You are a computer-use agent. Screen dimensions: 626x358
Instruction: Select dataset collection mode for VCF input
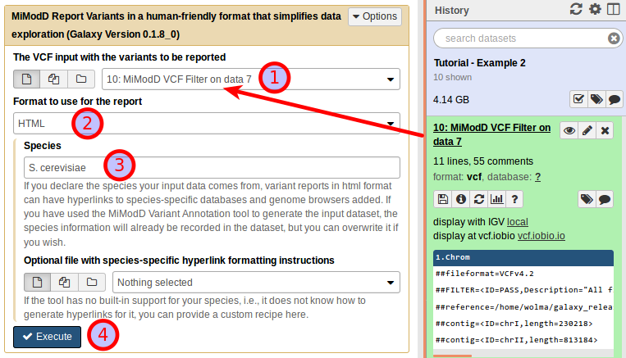click(81, 79)
